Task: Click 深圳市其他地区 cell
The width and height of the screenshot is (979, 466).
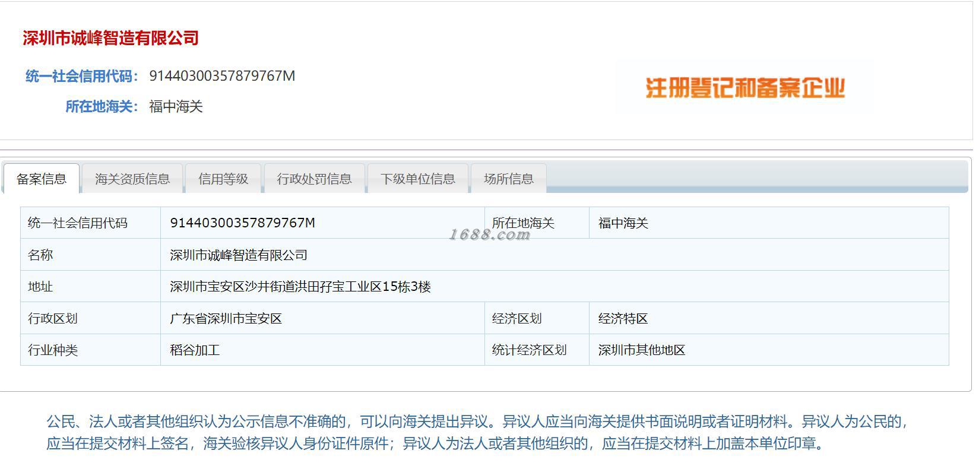Action: point(769,350)
